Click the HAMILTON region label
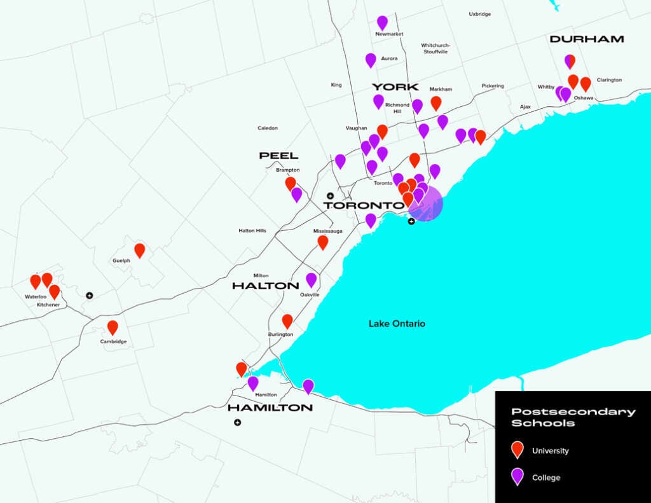This screenshot has width=651, height=503. [271, 408]
